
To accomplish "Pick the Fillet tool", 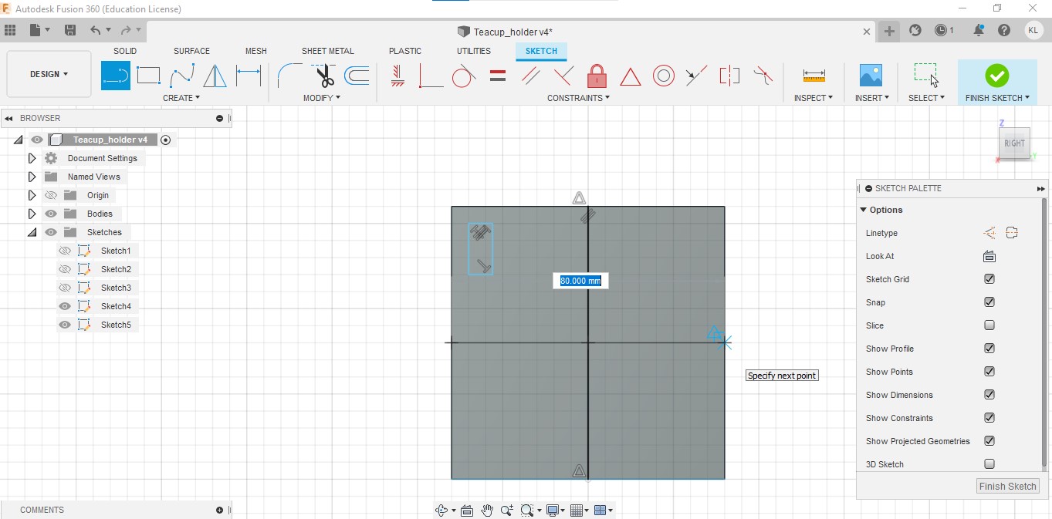I will [x=290, y=76].
